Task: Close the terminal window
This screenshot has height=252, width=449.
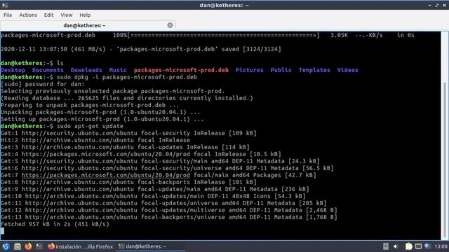Action: click(444, 5)
